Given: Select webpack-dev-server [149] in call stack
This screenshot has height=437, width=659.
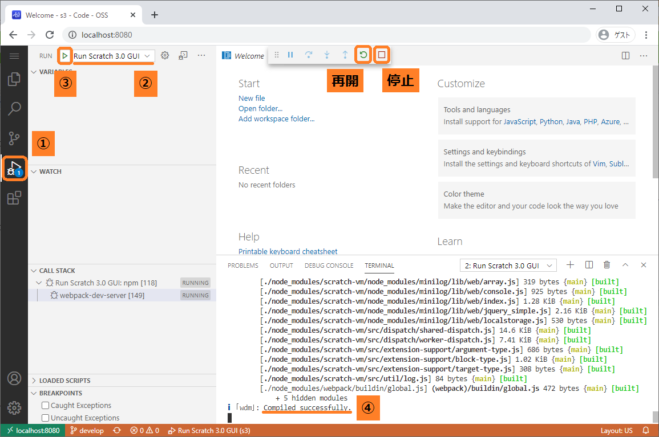Looking at the screenshot, I should (x=122, y=296).
